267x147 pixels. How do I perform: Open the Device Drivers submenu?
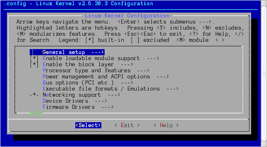coord(75,101)
